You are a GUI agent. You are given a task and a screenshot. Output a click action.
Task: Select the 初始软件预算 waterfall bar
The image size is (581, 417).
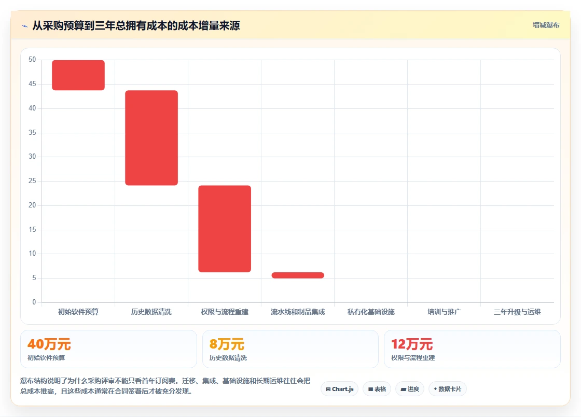pyautogui.click(x=78, y=75)
